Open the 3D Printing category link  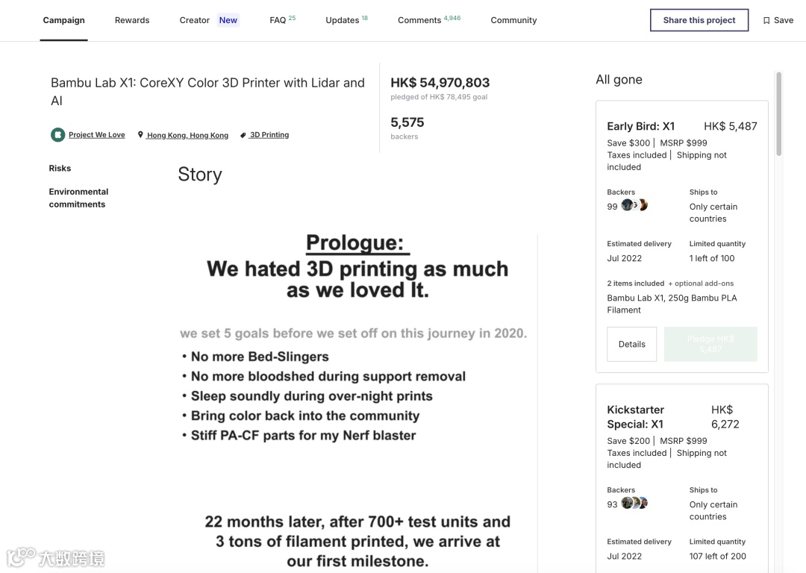click(x=269, y=134)
